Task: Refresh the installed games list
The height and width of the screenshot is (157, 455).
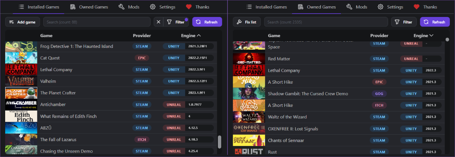Action: [x=207, y=22]
